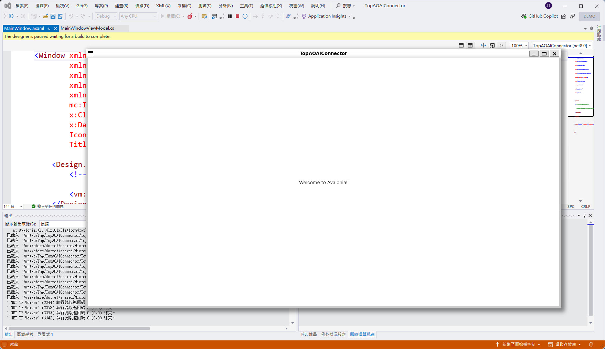This screenshot has height=349, width=605.
Task: Click the open file folder icon
Action: (x=45, y=16)
